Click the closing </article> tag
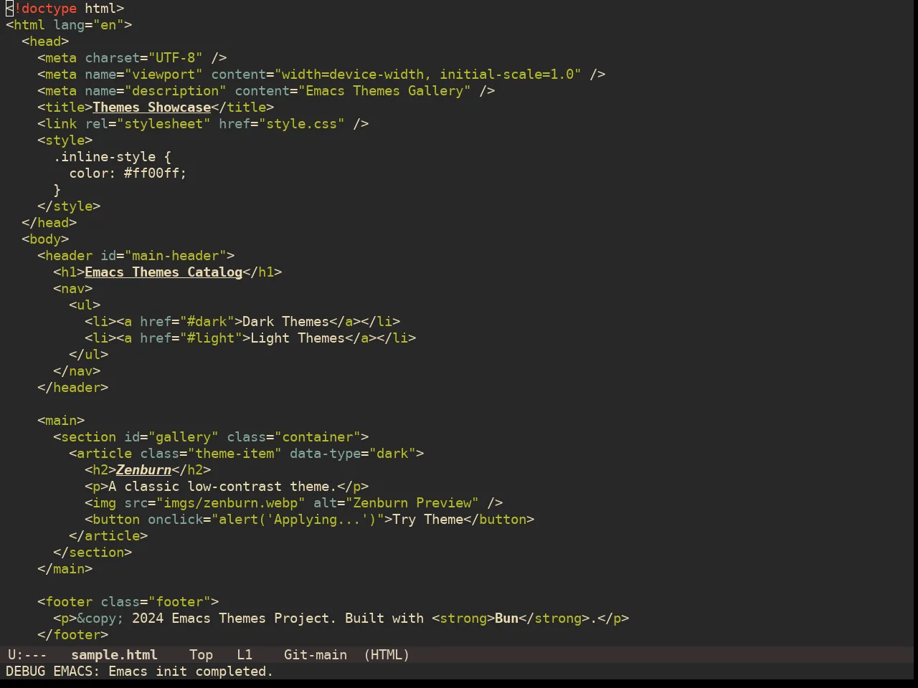918x688 pixels. click(108, 536)
